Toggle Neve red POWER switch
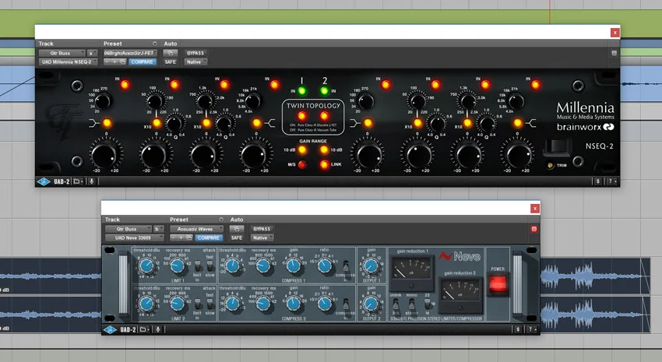This screenshot has width=662, height=362. pyautogui.click(x=498, y=284)
